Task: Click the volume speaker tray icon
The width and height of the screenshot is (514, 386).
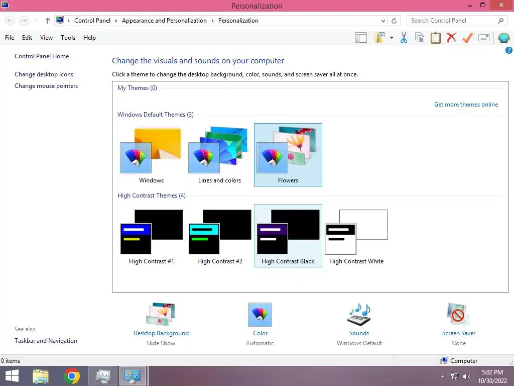Action: pyautogui.click(x=466, y=376)
